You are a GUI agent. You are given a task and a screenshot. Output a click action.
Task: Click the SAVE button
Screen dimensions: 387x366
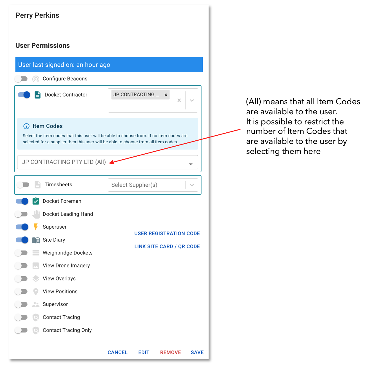click(x=197, y=352)
